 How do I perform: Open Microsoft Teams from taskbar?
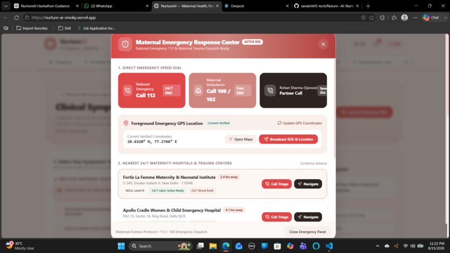303,246
